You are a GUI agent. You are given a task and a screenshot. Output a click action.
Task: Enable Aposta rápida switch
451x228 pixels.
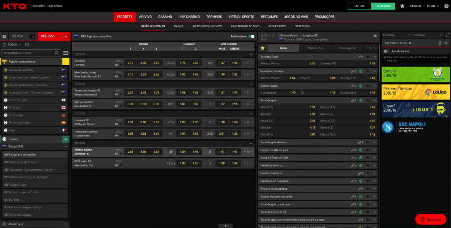(x=386, y=51)
